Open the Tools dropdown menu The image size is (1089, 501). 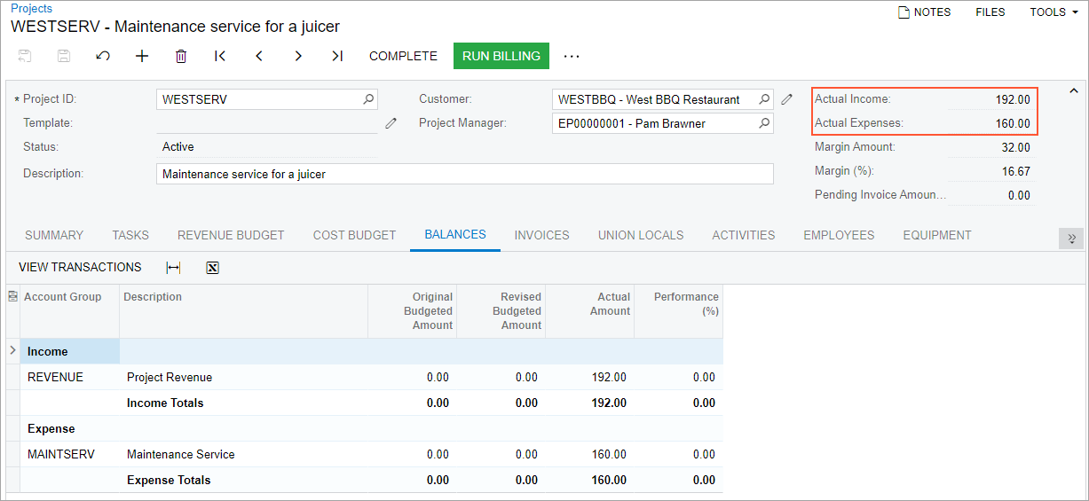pyautogui.click(x=1053, y=12)
